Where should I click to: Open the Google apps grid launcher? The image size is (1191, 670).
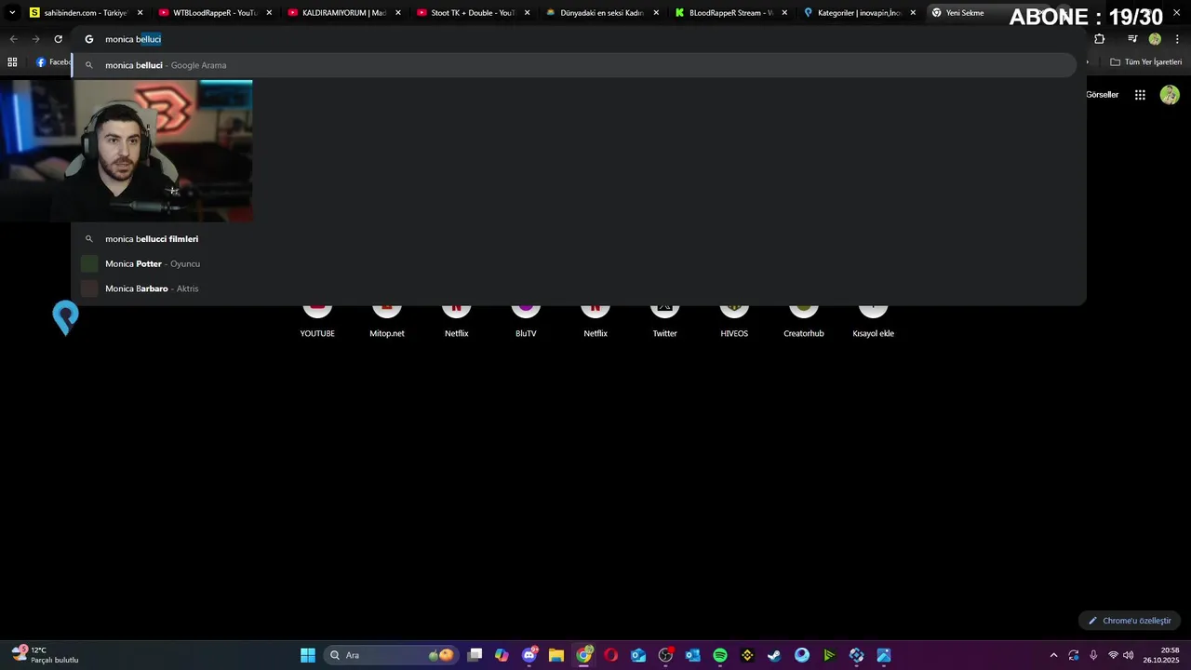click(1140, 95)
